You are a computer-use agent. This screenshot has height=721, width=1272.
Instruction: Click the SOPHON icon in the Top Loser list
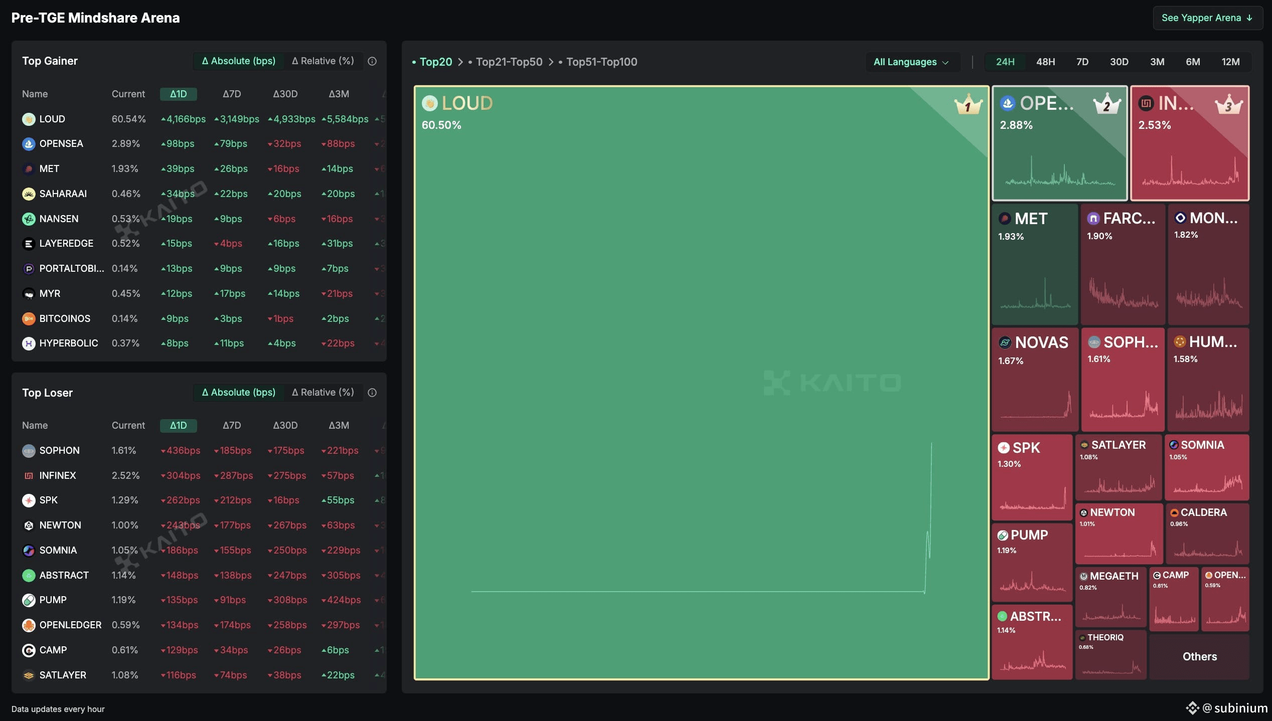[29, 451]
